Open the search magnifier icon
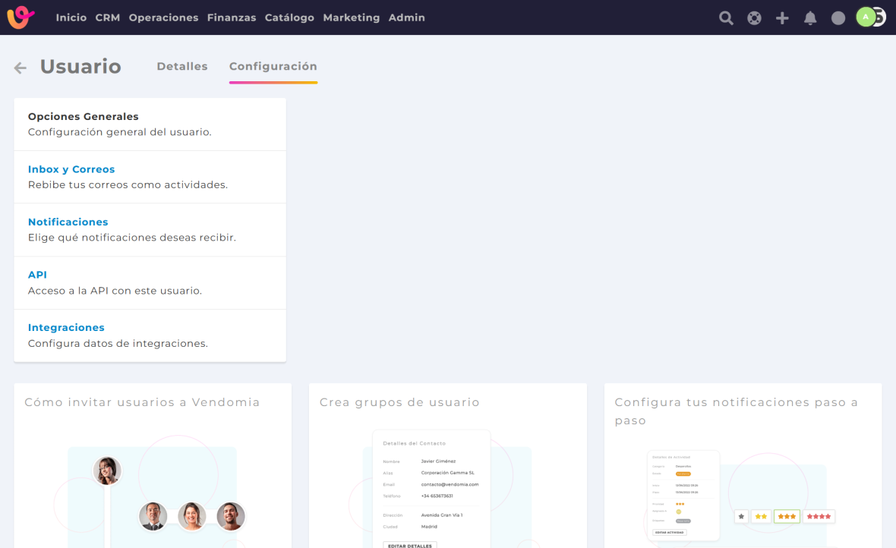This screenshot has width=896, height=548. coord(726,18)
